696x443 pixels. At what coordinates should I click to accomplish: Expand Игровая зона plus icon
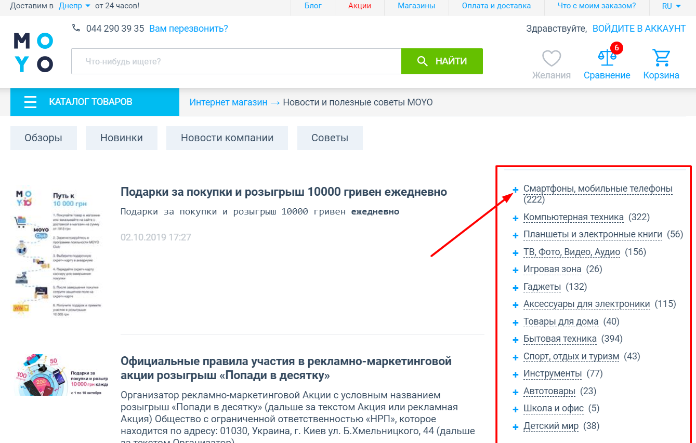pos(516,270)
